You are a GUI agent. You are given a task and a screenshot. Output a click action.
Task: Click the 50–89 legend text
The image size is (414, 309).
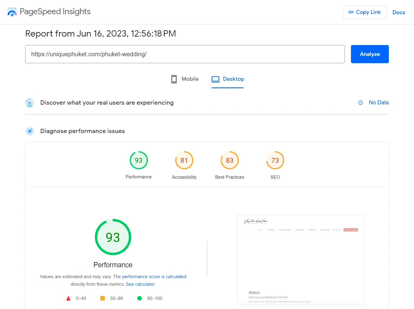117,298
